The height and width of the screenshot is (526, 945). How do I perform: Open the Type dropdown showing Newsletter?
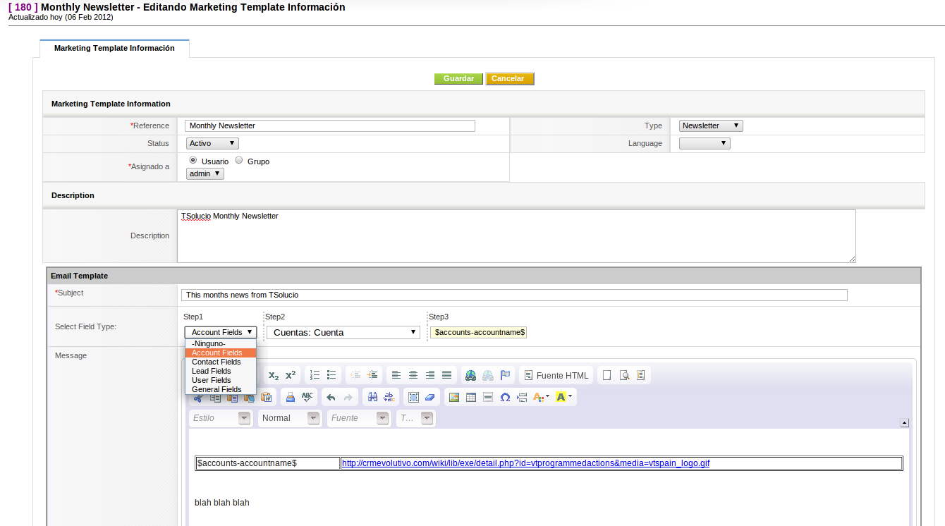(711, 126)
